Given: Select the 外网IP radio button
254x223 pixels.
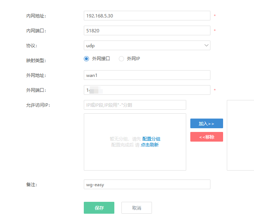Looking at the screenshot, I should coord(121,59).
